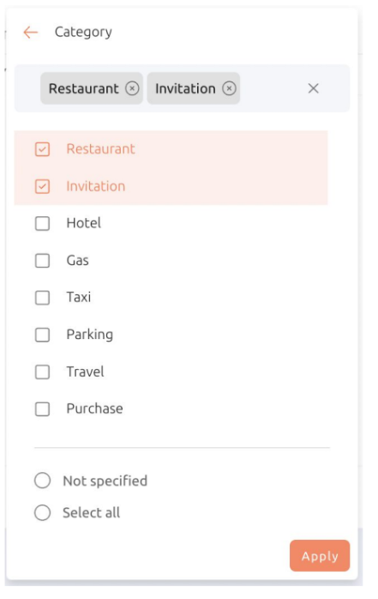Check the Hotel checkbox
The image size is (378, 599).
coord(42,223)
